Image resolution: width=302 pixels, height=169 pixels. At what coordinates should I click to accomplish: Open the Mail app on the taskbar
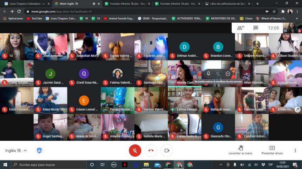tap(157, 165)
